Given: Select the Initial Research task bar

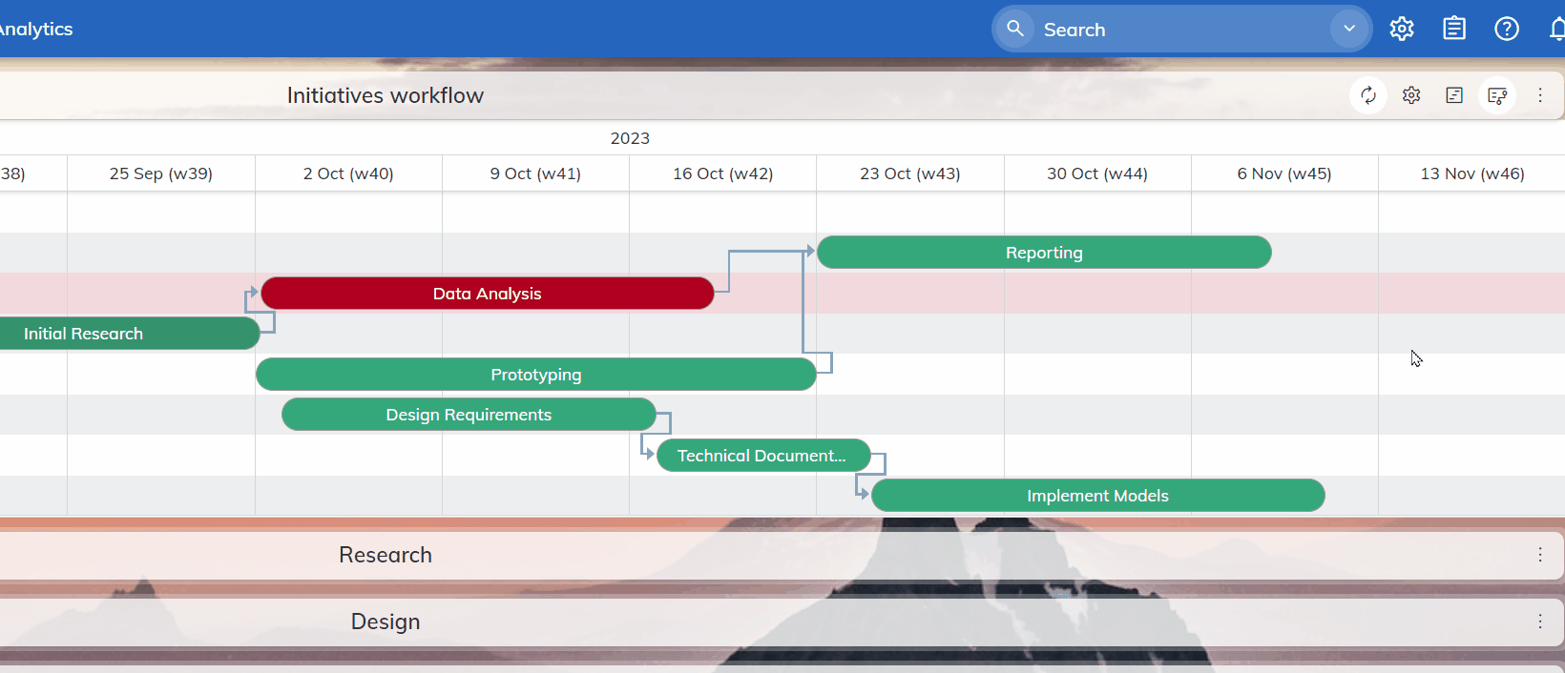Looking at the screenshot, I should [x=129, y=334].
